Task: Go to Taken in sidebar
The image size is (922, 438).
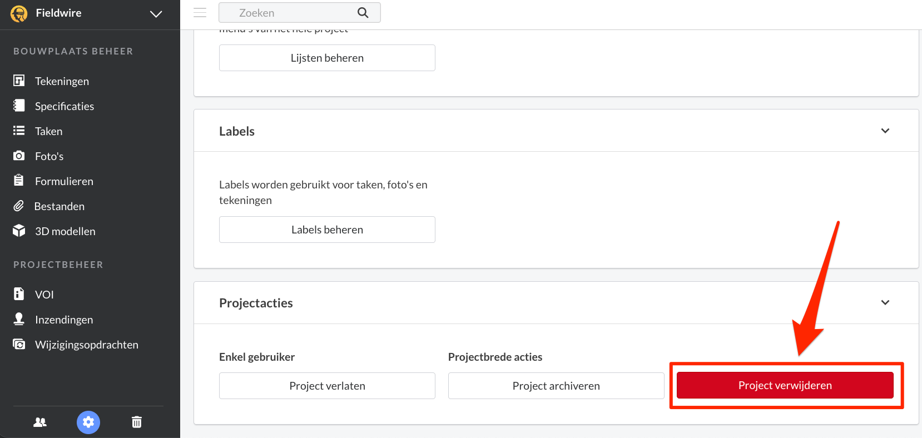Action: click(48, 131)
